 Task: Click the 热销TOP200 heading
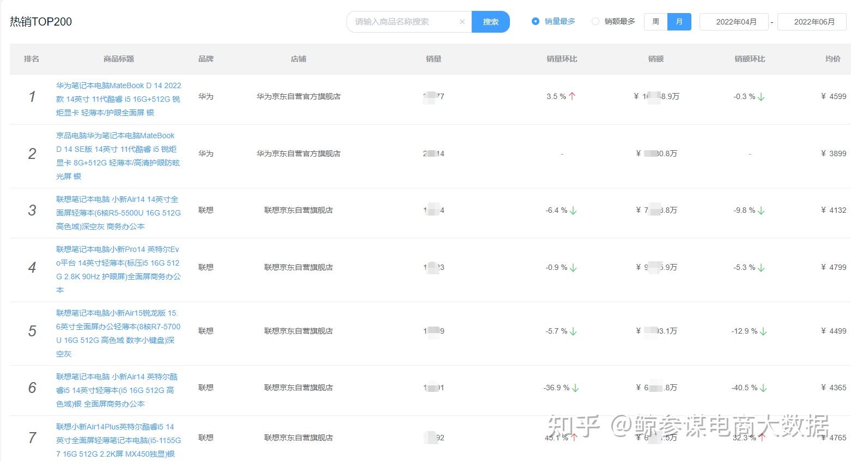click(41, 22)
